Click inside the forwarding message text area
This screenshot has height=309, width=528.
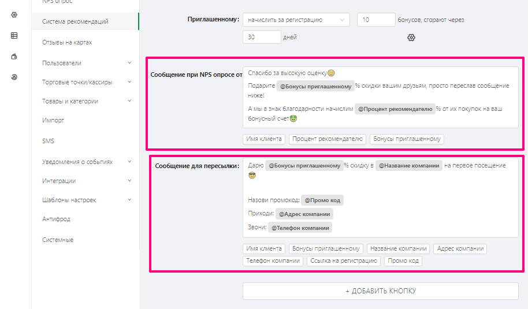[x=381, y=198]
